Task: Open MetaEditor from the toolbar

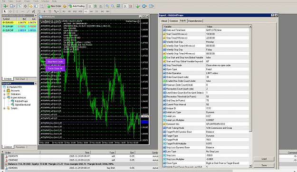Action: pyautogui.click(x=65, y=6)
